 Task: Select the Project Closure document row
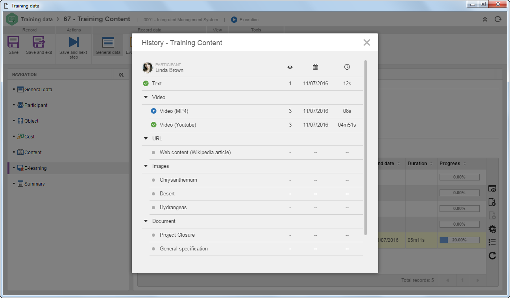pos(256,235)
